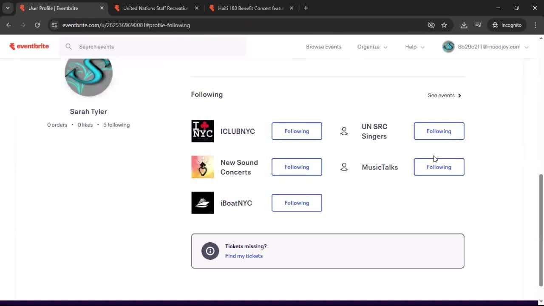Screen dimensions: 544x306
Task: Open browser downloads icon
Action: [x=464, y=25]
